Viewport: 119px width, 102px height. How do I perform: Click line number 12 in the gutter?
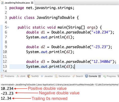[x=5, y=62]
